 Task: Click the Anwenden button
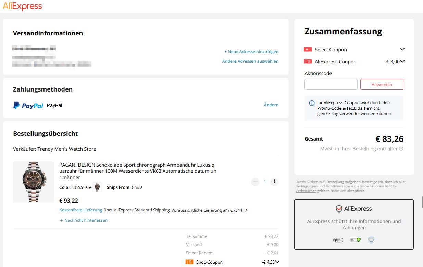382,84
